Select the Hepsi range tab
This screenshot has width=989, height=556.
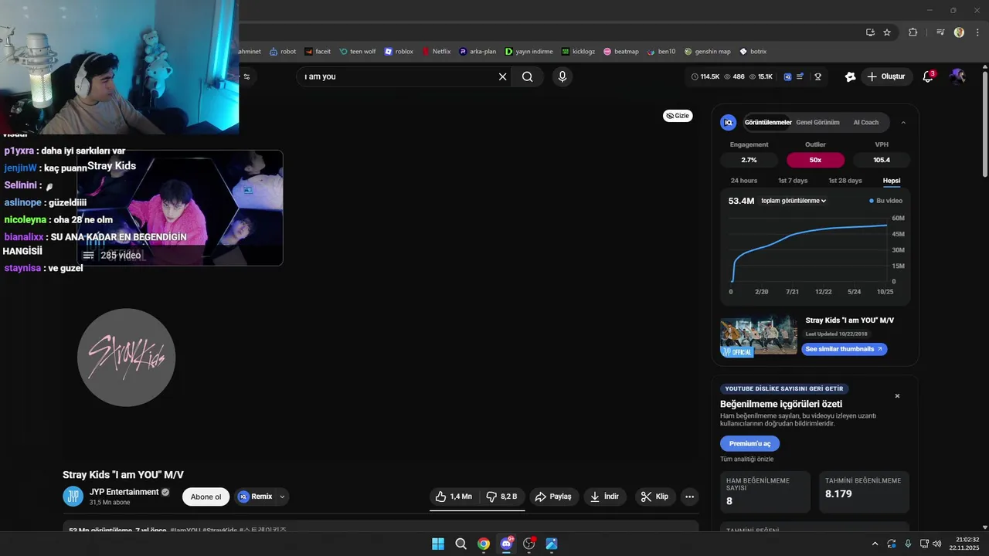point(892,181)
